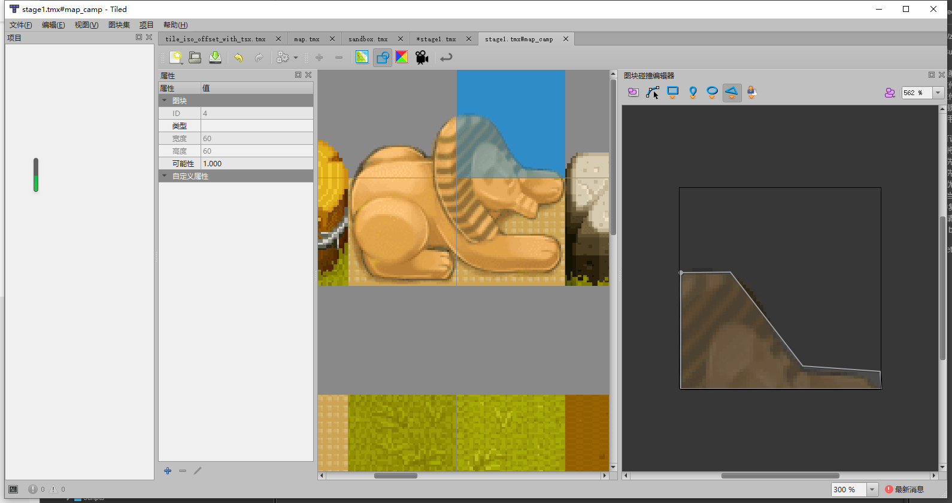Viewport: 952px width, 503px height.
Task: Click the 300 % zoom input field
Action: [849, 489]
